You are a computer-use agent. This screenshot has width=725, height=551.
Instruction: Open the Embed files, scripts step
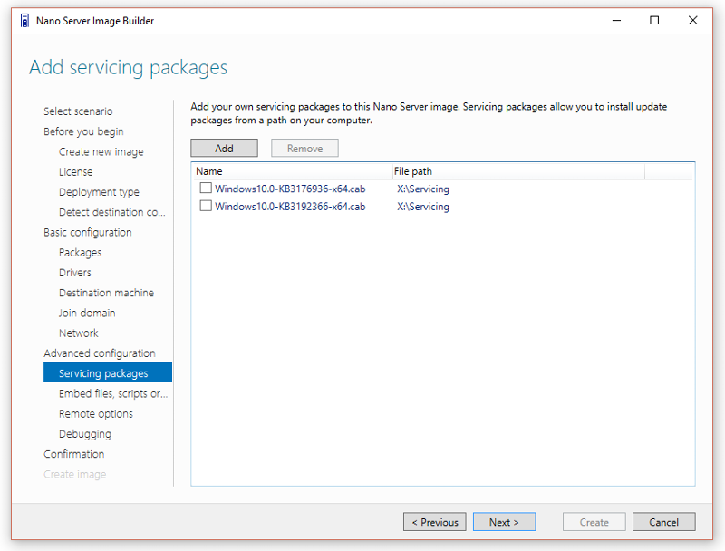[x=113, y=393]
